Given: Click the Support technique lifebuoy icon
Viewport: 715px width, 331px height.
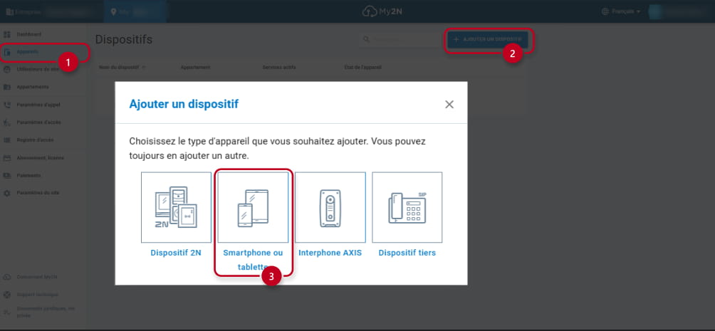Looking at the screenshot, I should [7, 295].
